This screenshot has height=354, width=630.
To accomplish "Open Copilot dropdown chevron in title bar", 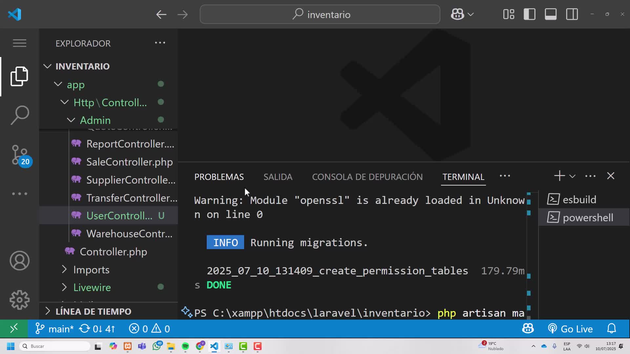I will coord(471,14).
